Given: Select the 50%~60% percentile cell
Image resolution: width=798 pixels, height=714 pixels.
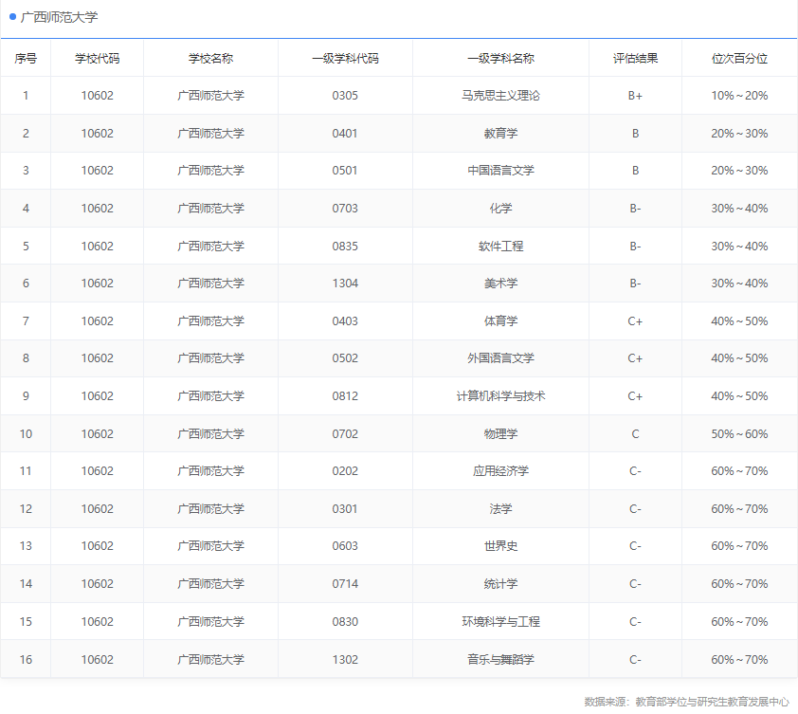Looking at the screenshot, I should (739, 434).
